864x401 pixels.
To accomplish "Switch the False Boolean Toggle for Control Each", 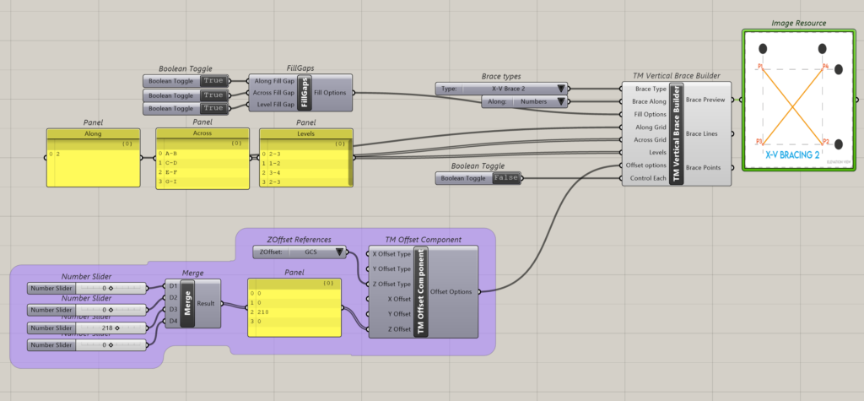I will tap(505, 178).
